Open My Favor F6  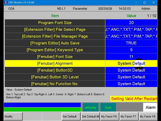[110, 116]
